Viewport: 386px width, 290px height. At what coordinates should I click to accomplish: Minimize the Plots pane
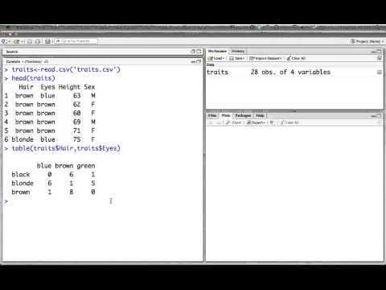click(x=374, y=116)
